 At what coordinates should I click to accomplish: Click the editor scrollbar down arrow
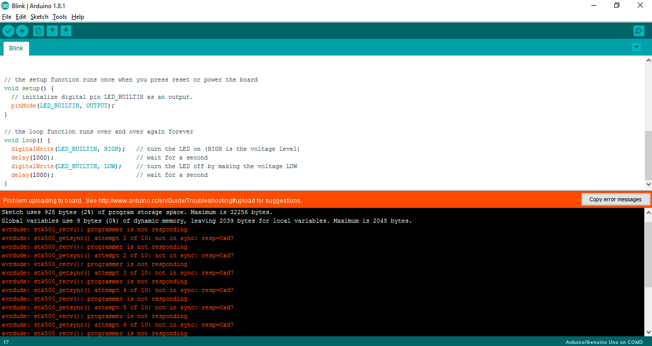point(648,184)
